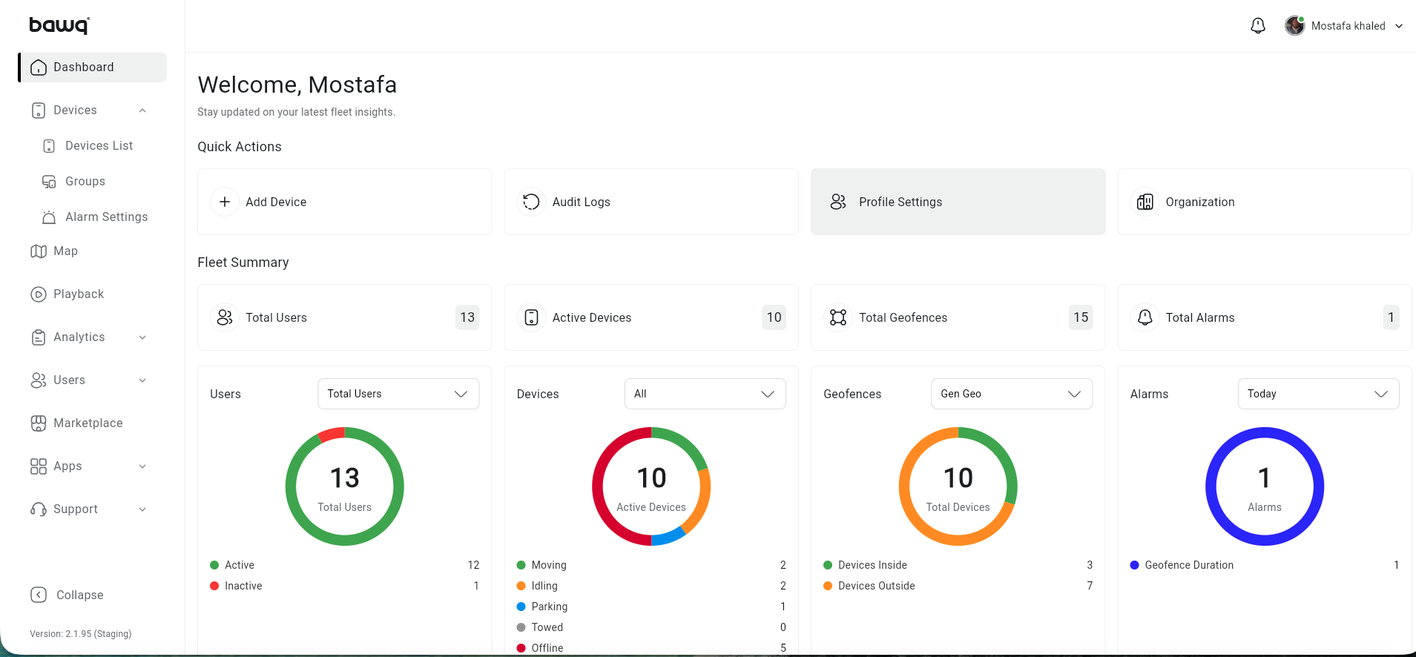Click the blue Alarms donut ring

1211,486
